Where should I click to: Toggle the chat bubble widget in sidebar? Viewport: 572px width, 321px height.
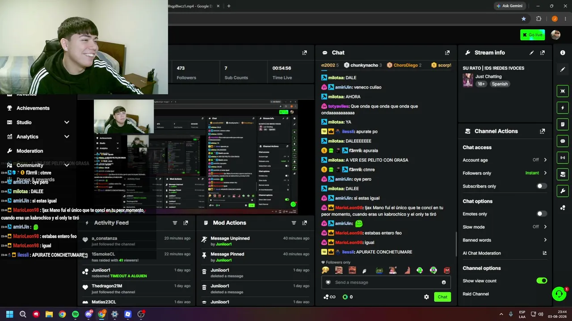[x=563, y=141]
